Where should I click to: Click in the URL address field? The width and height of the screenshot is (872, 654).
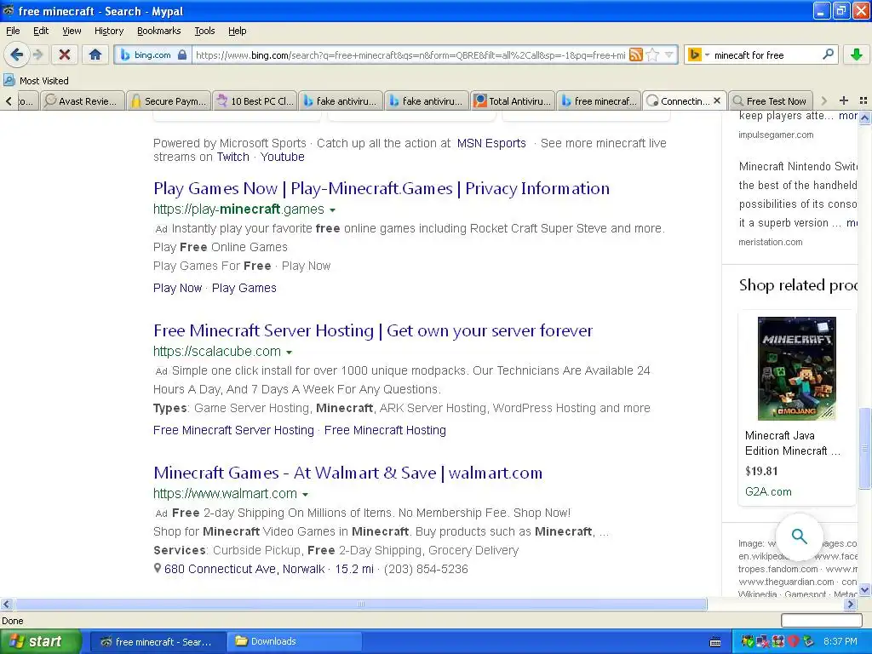pos(410,54)
